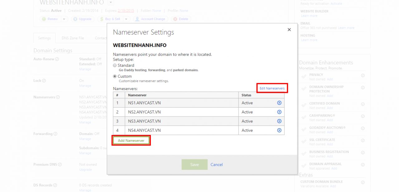Viewport: 399px width, 192px height.
Task: Learn more about Office 365 Email
Action: pyautogui.click(x=346, y=28)
